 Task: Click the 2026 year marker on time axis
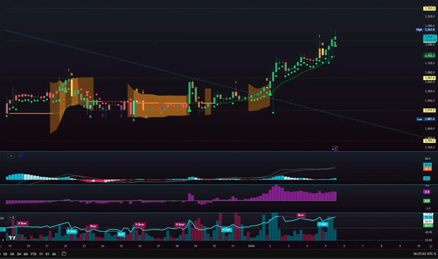(x=251, y=246)
